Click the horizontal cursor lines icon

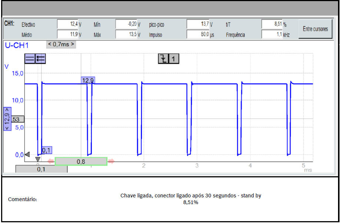click(30, 59)
